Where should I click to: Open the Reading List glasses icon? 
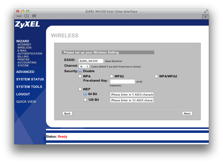point(19,16)
